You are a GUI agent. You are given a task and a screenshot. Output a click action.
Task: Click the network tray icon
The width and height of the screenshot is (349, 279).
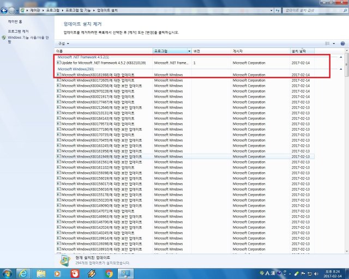point(310,274)
